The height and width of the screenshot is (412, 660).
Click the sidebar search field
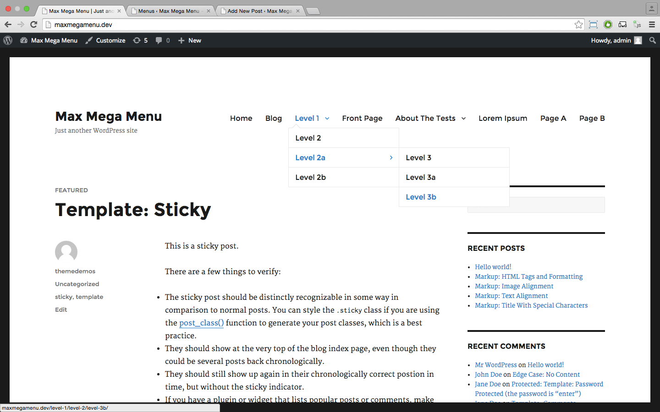(536, 205)
